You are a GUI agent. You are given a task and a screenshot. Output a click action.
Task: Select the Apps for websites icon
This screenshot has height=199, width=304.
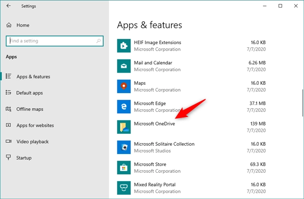8,125
